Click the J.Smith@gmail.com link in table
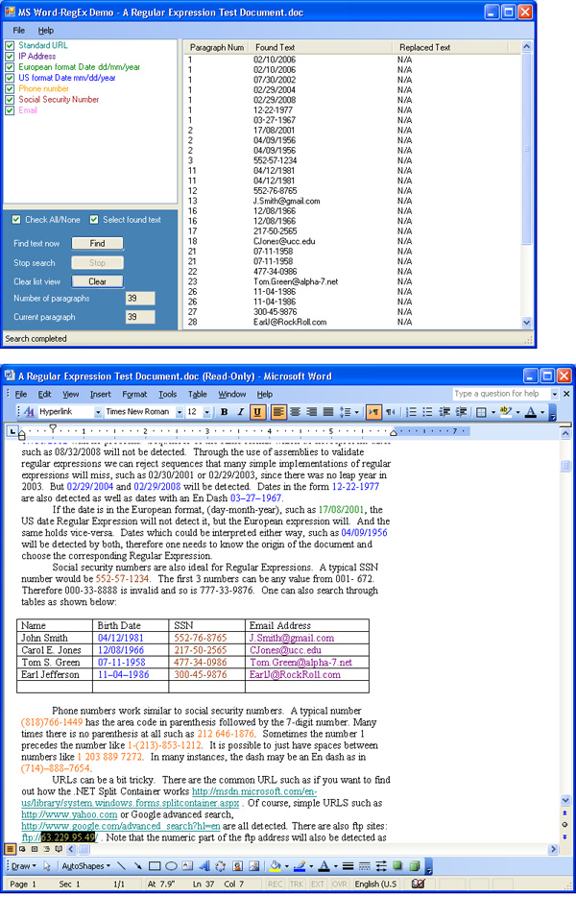Viewport: 576px width, 897px height. pos(292,638)
